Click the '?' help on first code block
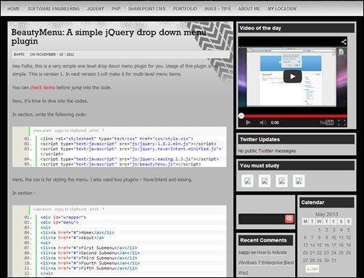The width and height of the screenshot is (364, 278). pos(103,131)
